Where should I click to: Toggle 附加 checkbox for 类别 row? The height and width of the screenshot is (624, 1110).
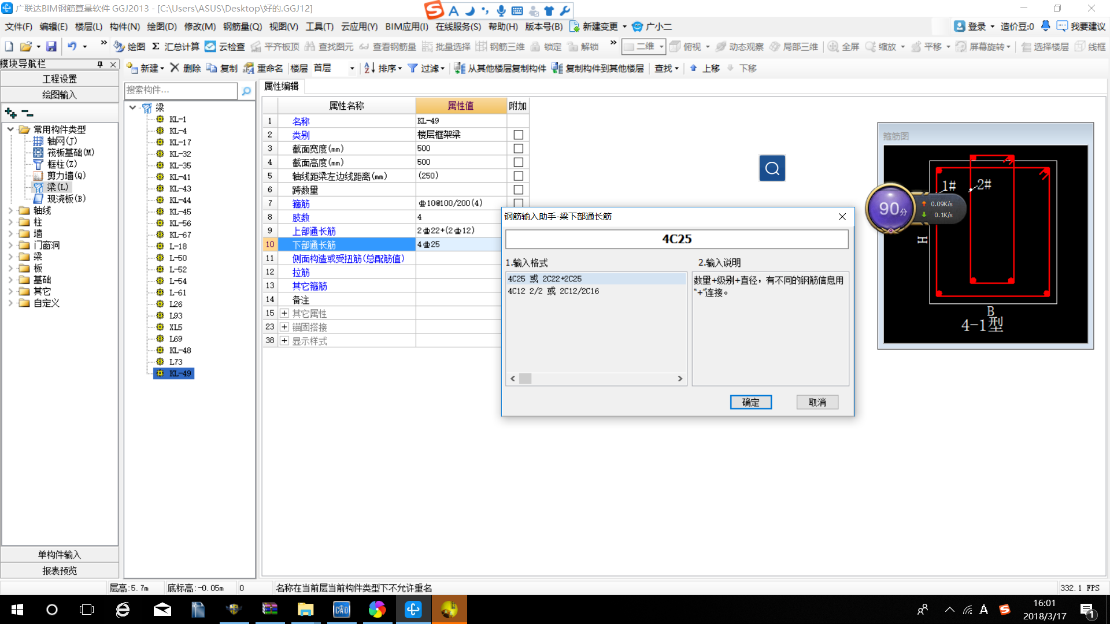point(518,135)
